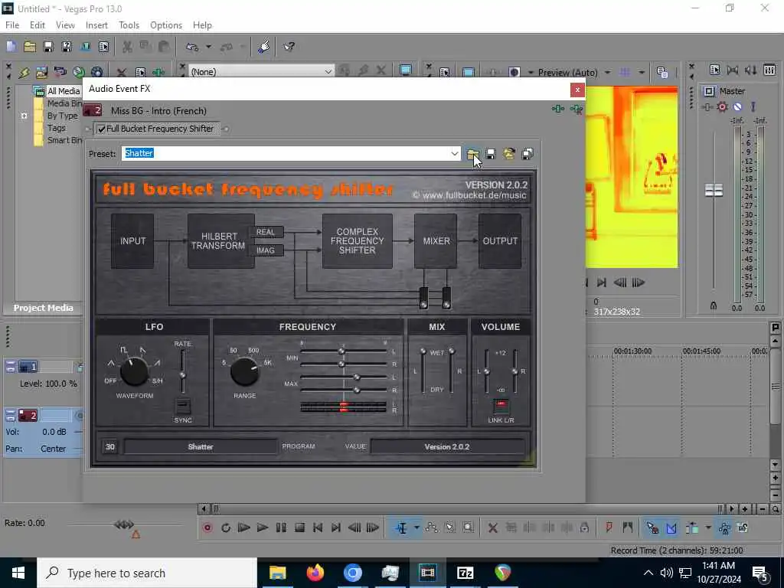Open the ripple edit mode dropdown arrow

(x=707, y=528)
